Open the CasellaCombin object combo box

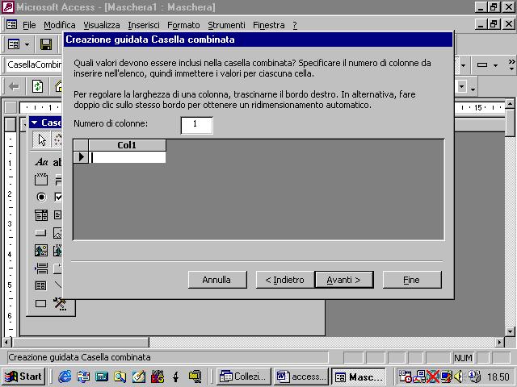pyautogui.click(x=34, y=64)
